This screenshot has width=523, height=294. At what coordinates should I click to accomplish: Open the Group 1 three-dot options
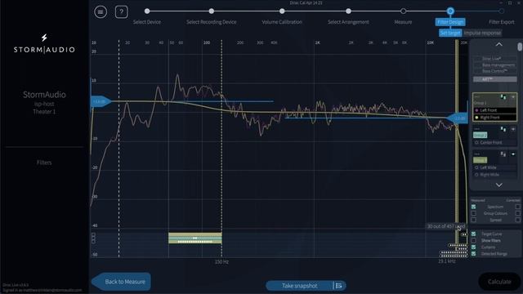476,96
